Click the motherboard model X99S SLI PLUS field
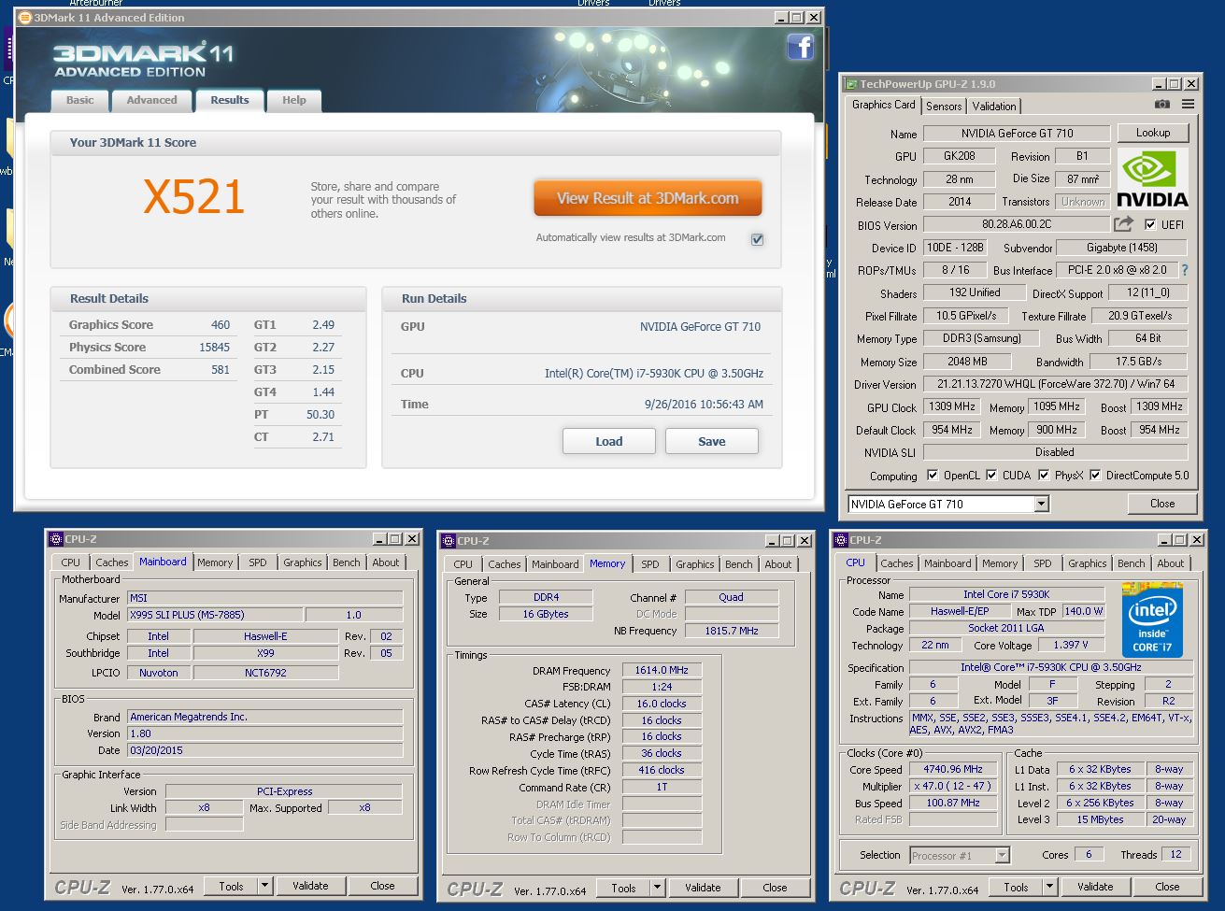 point(215,616)
